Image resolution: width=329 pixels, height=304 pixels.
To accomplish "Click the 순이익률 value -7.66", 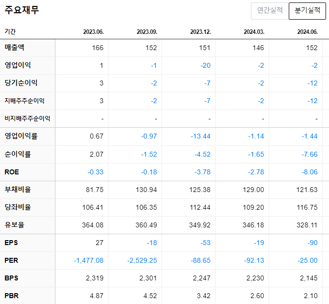I will coord(309,154).
